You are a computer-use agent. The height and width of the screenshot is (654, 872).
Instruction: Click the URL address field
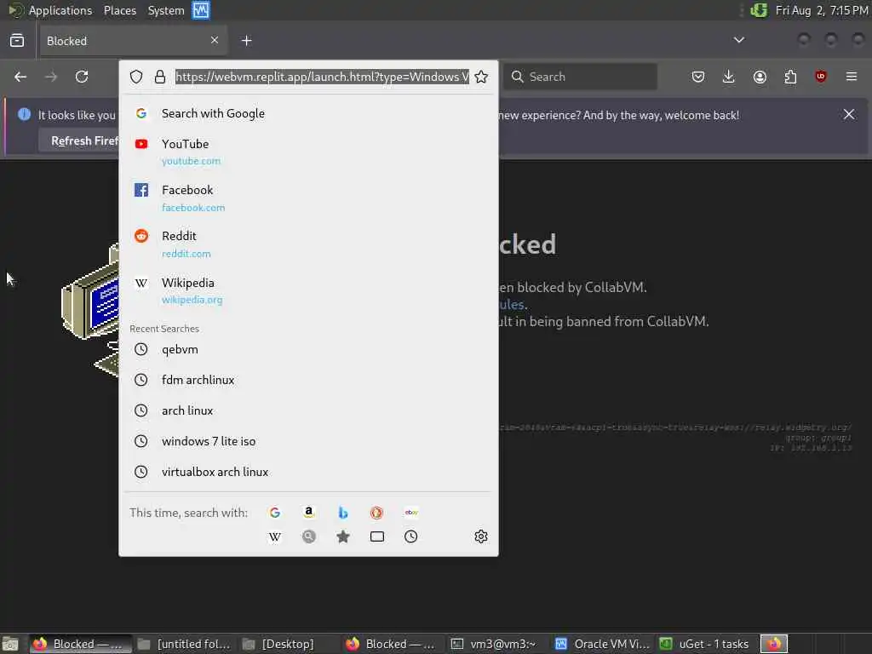322,77
